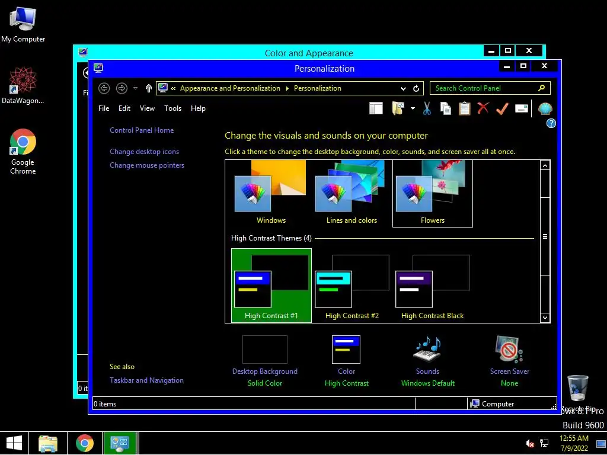
Task: Open Control Panel Home link
Action: click(142, 130)
